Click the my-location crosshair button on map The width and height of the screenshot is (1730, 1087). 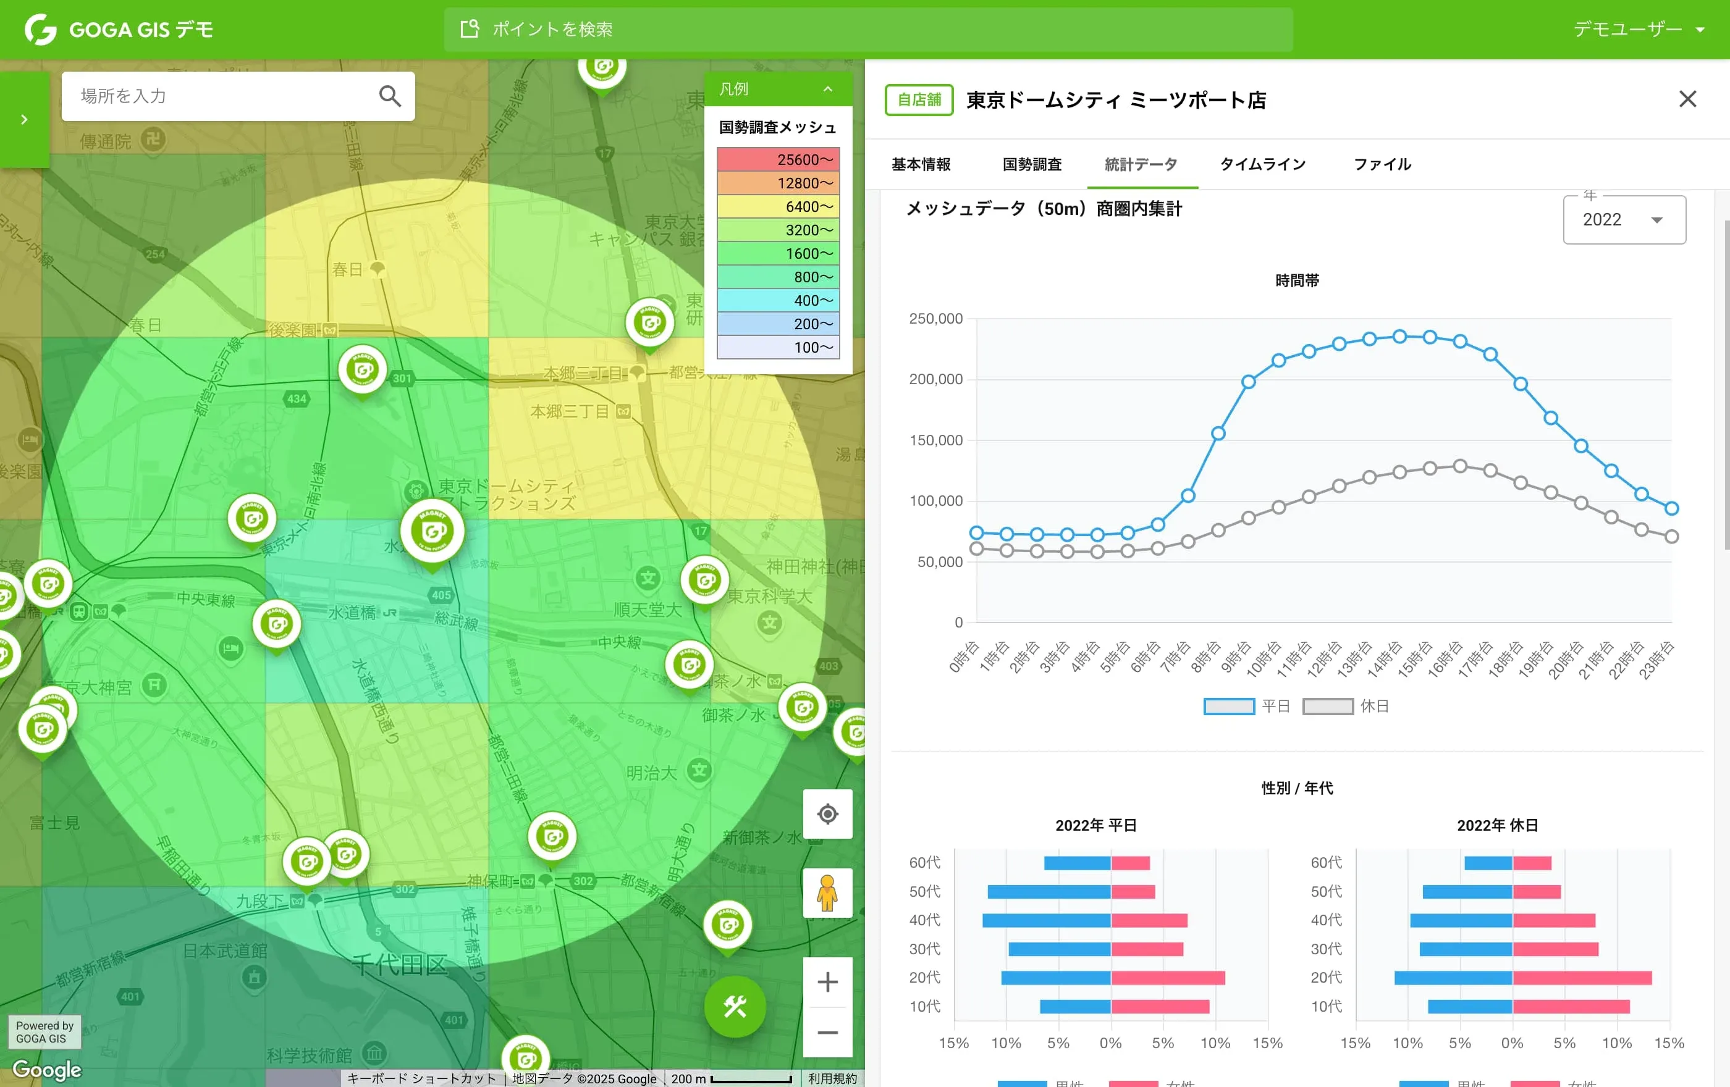(827, 814)
